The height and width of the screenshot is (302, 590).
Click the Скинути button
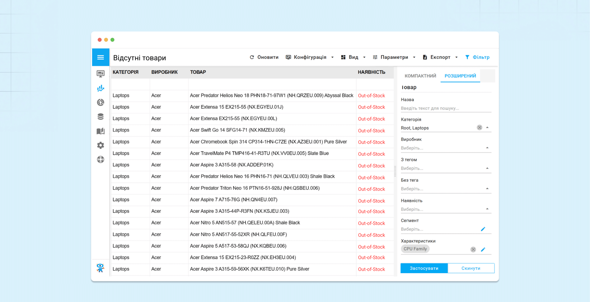pyautogui.click(x=471, y=268)
